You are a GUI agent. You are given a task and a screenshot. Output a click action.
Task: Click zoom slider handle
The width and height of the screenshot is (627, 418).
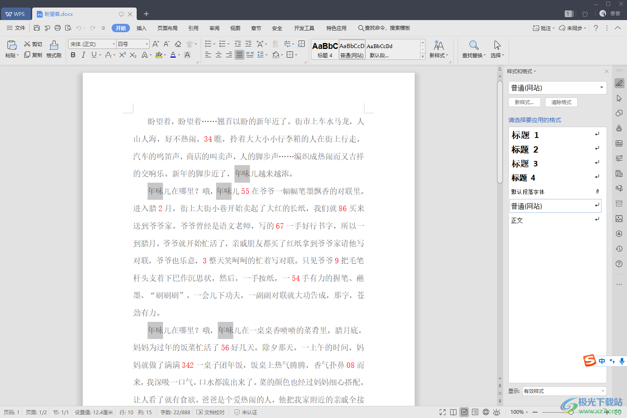(571, 412)
